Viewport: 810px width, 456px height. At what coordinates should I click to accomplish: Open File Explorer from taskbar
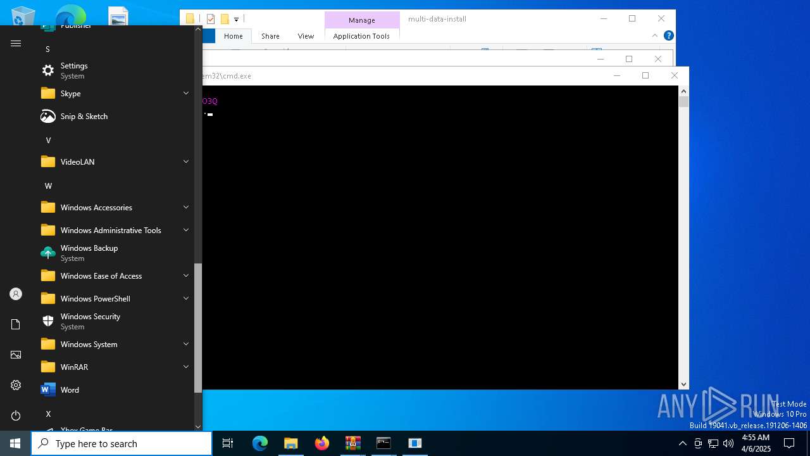pyautogui.click(x=290, y=443)
